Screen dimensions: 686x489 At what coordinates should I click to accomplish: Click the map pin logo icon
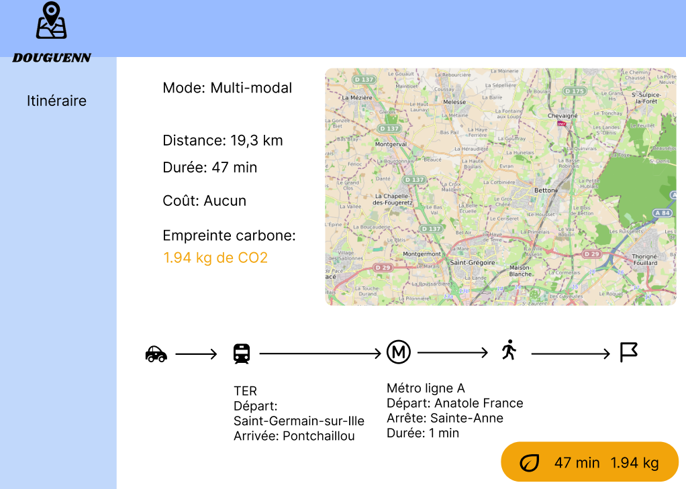coord(51,21)
